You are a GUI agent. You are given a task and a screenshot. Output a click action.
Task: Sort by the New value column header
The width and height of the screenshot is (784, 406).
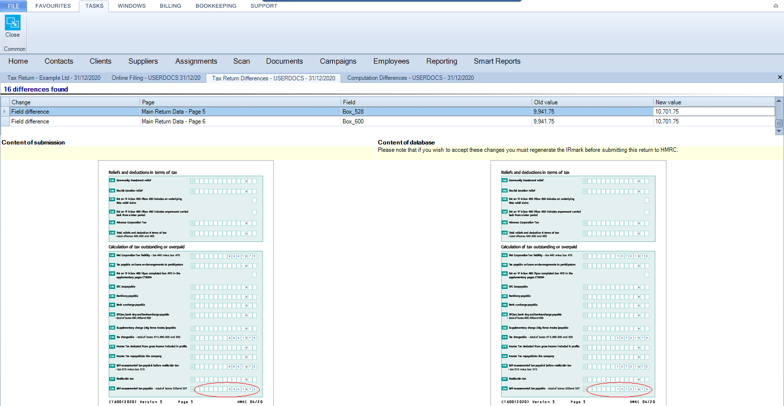[x=714, y=102]
